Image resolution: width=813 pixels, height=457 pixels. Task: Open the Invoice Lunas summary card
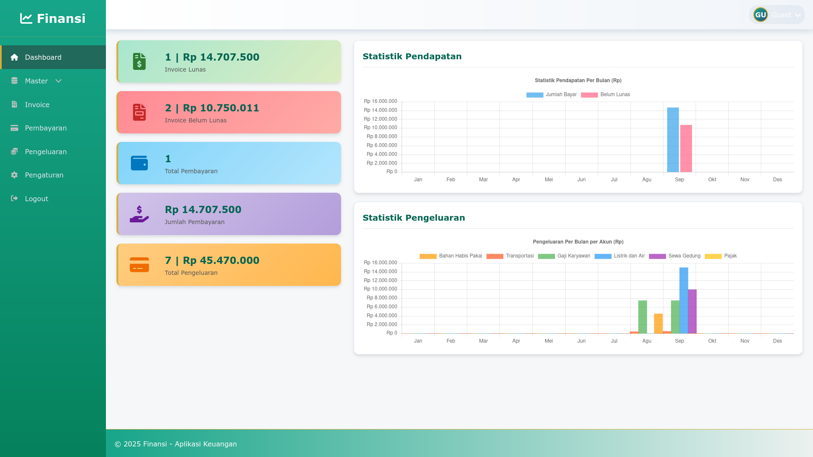229,62
